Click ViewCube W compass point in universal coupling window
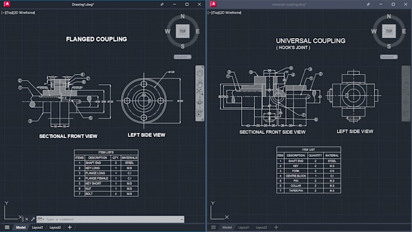The width and height of the screenshot is (412, 232). coord(374,31)
